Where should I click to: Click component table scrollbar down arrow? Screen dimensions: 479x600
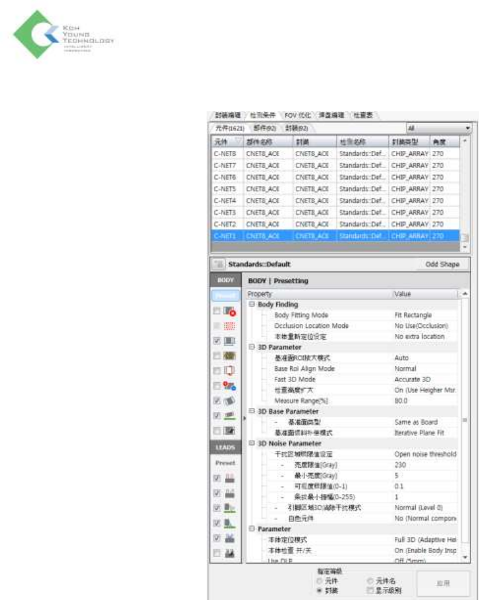(465, 247)
